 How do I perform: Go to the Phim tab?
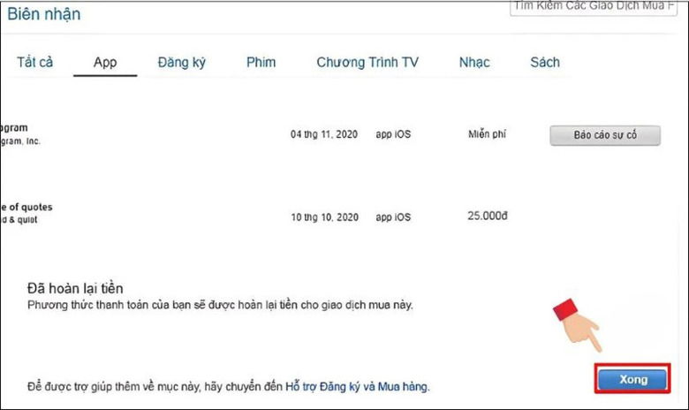coord(261,62)
